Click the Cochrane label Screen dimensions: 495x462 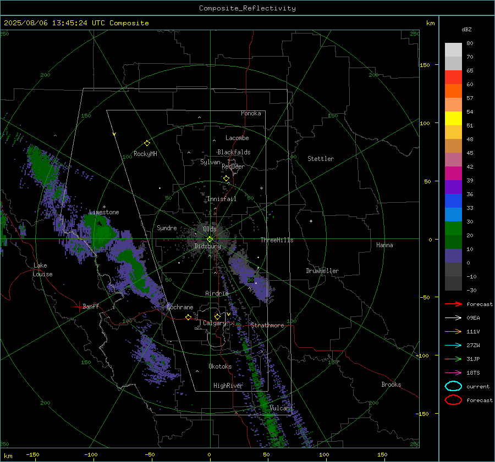pos(180,307)
